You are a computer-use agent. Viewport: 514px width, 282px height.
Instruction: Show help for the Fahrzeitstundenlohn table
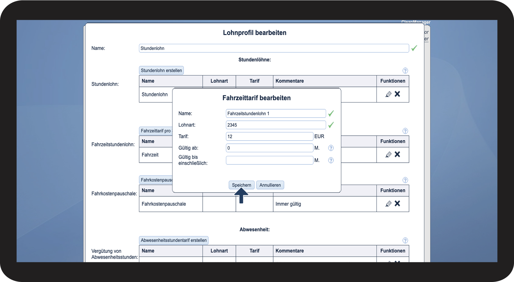(405, 131)
